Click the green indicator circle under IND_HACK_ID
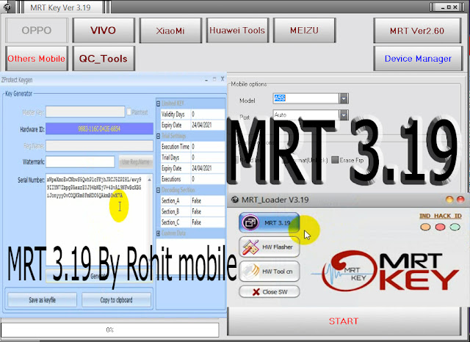 [455, 227]
